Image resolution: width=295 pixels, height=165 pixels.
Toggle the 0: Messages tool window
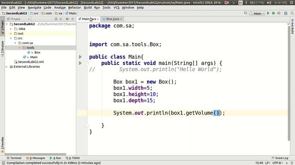(35, 158)
